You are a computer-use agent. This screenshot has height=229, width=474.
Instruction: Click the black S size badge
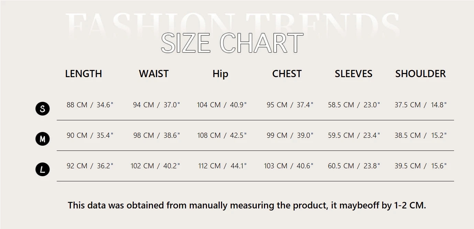[x=43, y=109]
